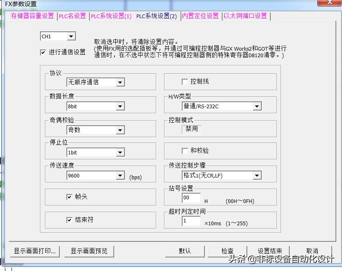Image resolution: width=342 pixels, height=271 pixels.
Task: Uncheck the 进行通信设置 checkbox
Action: coord(43,52)
